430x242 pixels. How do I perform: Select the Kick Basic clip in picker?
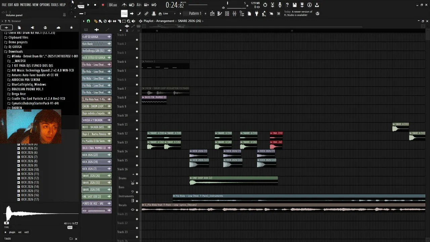coord(96,44)
